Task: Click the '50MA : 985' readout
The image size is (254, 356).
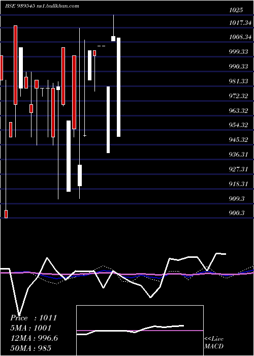Action: (31, 348)
